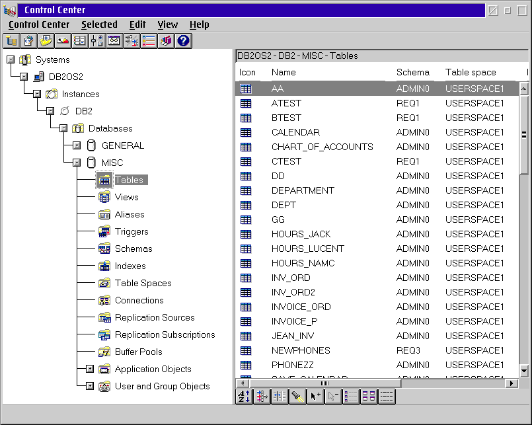The image size is (532, 425).
Task: Collapse the Instances node
Action: 37,94
